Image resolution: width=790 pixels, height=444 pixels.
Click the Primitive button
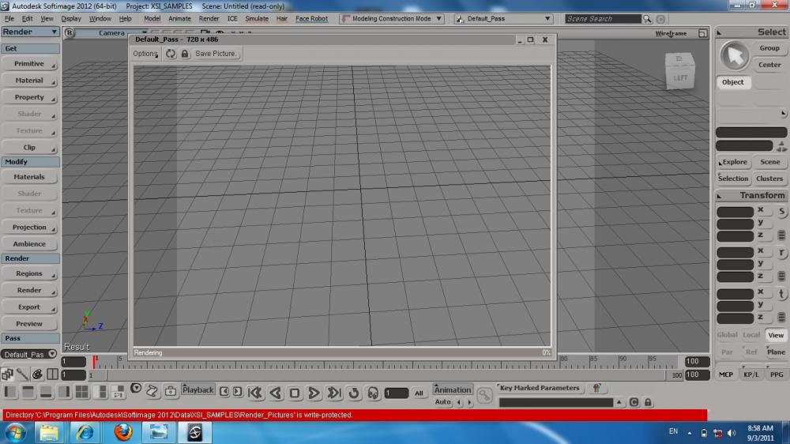pyautogui.click(x=29, y=64)
